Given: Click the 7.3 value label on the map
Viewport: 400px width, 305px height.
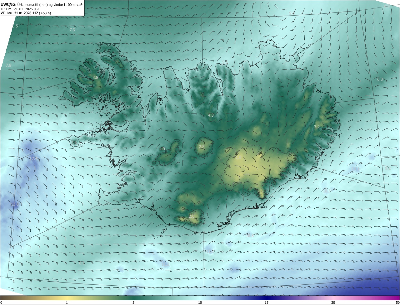Looking at the screenshot, I should [72, 30].
